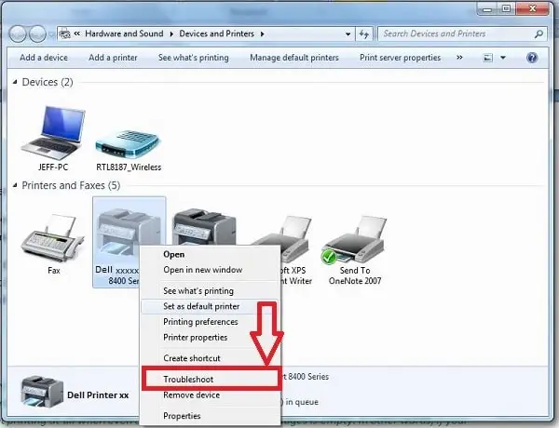The height and width of the screenshot is (428, 559).
Task: Expand the toolbar overflow chevron
Action: click(x=459, y=58)
